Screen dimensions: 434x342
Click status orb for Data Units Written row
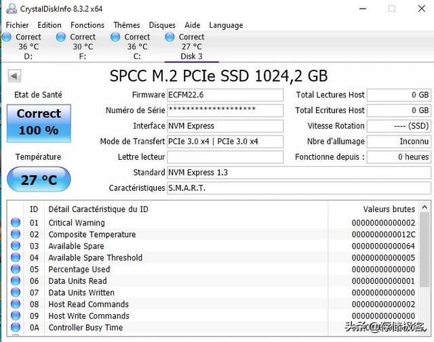16,292
